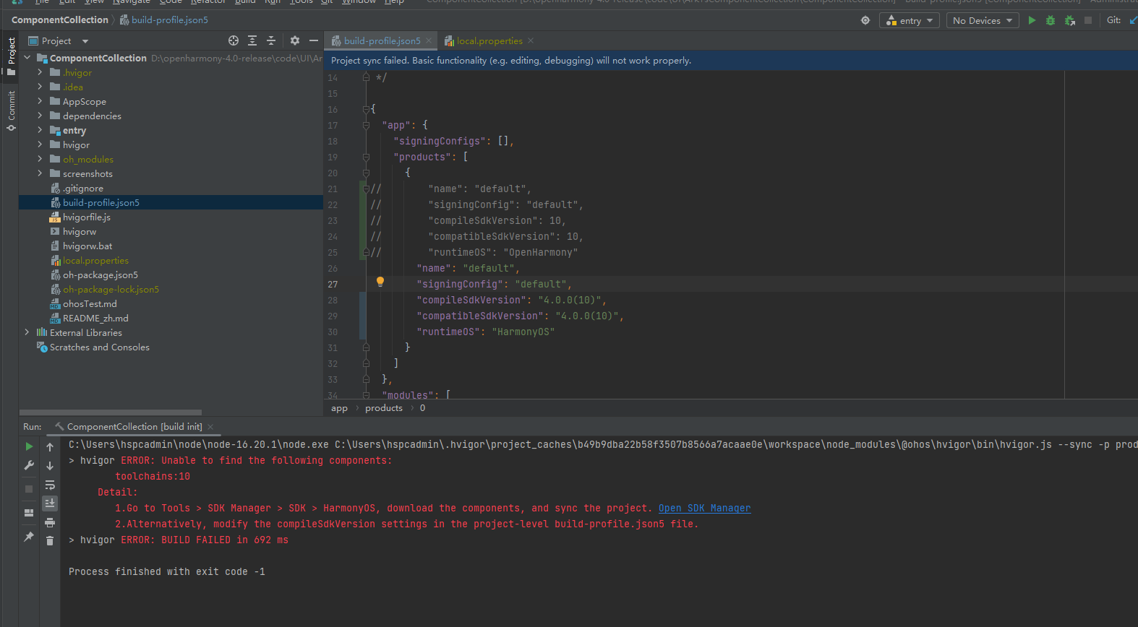The width and height of the screenshot is (1138, 627).
Task: Toggle soft-wrap icon in Run console
Action: [x=50, y=485]
